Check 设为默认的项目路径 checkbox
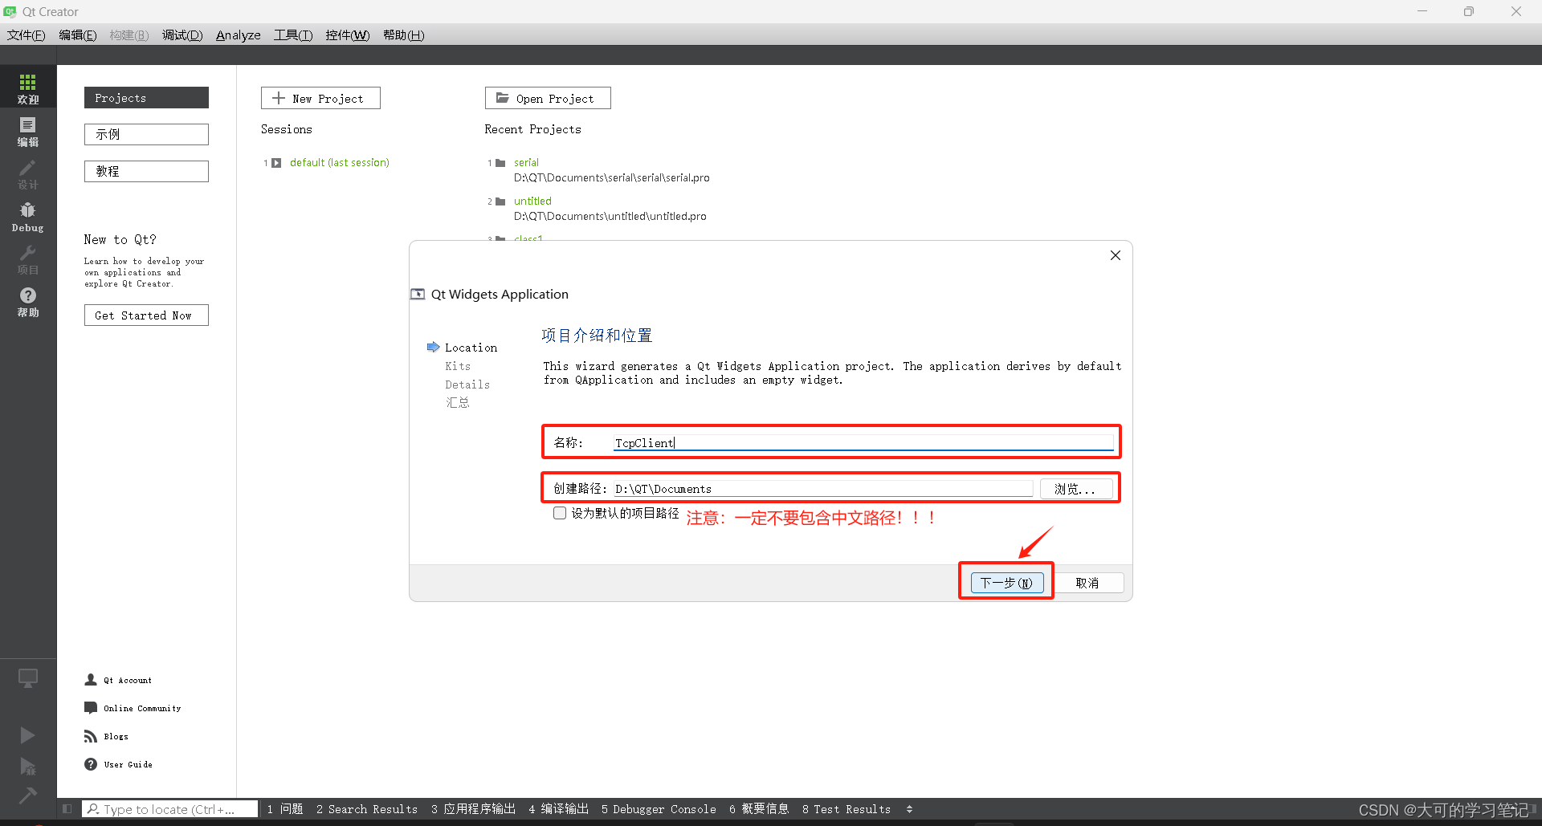 [x=560, y=513]
